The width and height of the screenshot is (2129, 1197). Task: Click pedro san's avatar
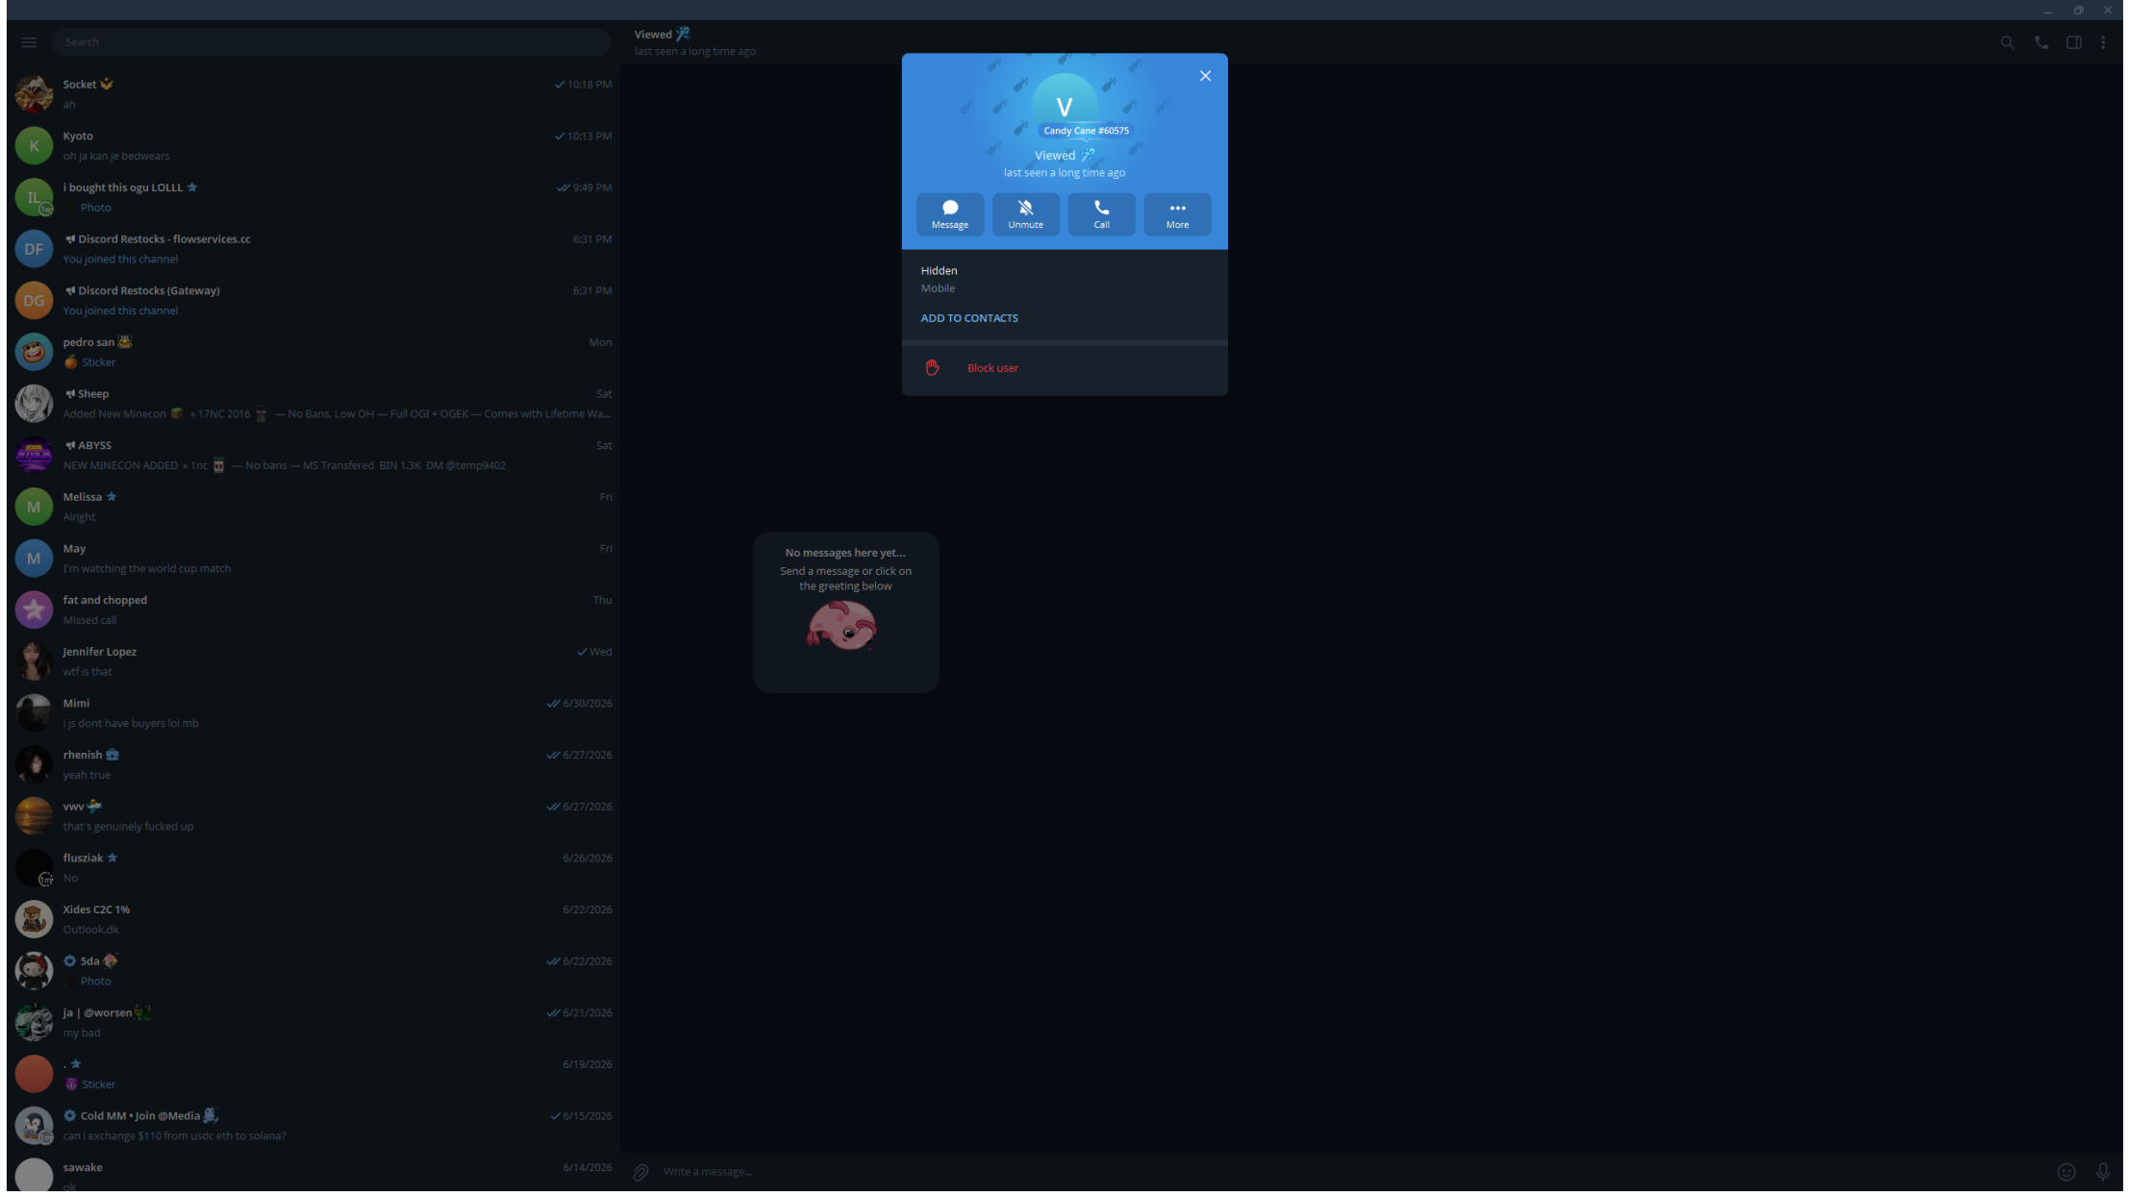coord(34,352)
